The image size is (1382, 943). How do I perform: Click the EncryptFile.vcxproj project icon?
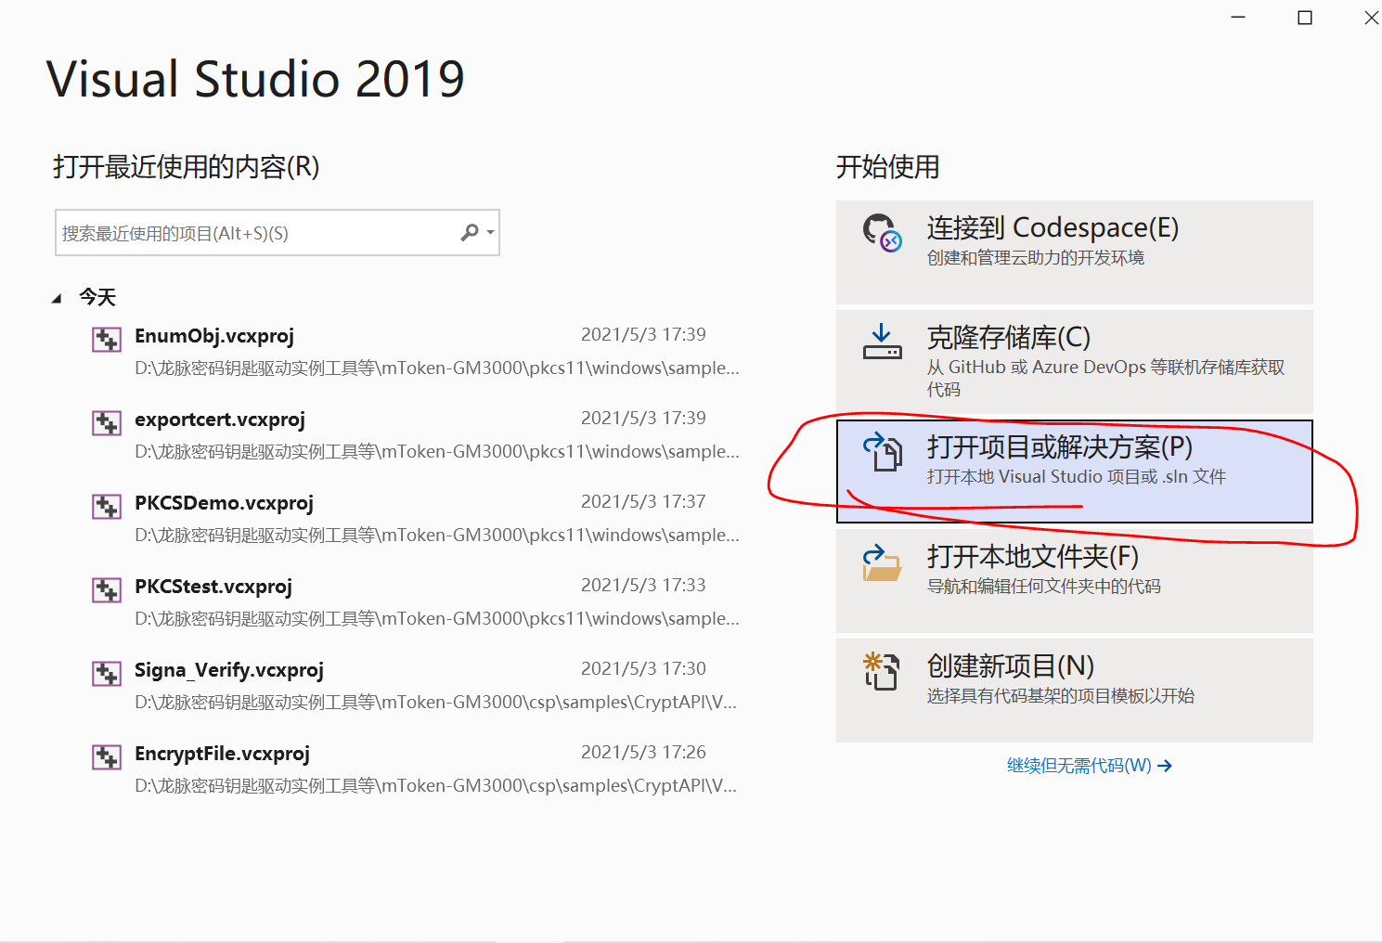pyautogui.click(x=107, y=757)
